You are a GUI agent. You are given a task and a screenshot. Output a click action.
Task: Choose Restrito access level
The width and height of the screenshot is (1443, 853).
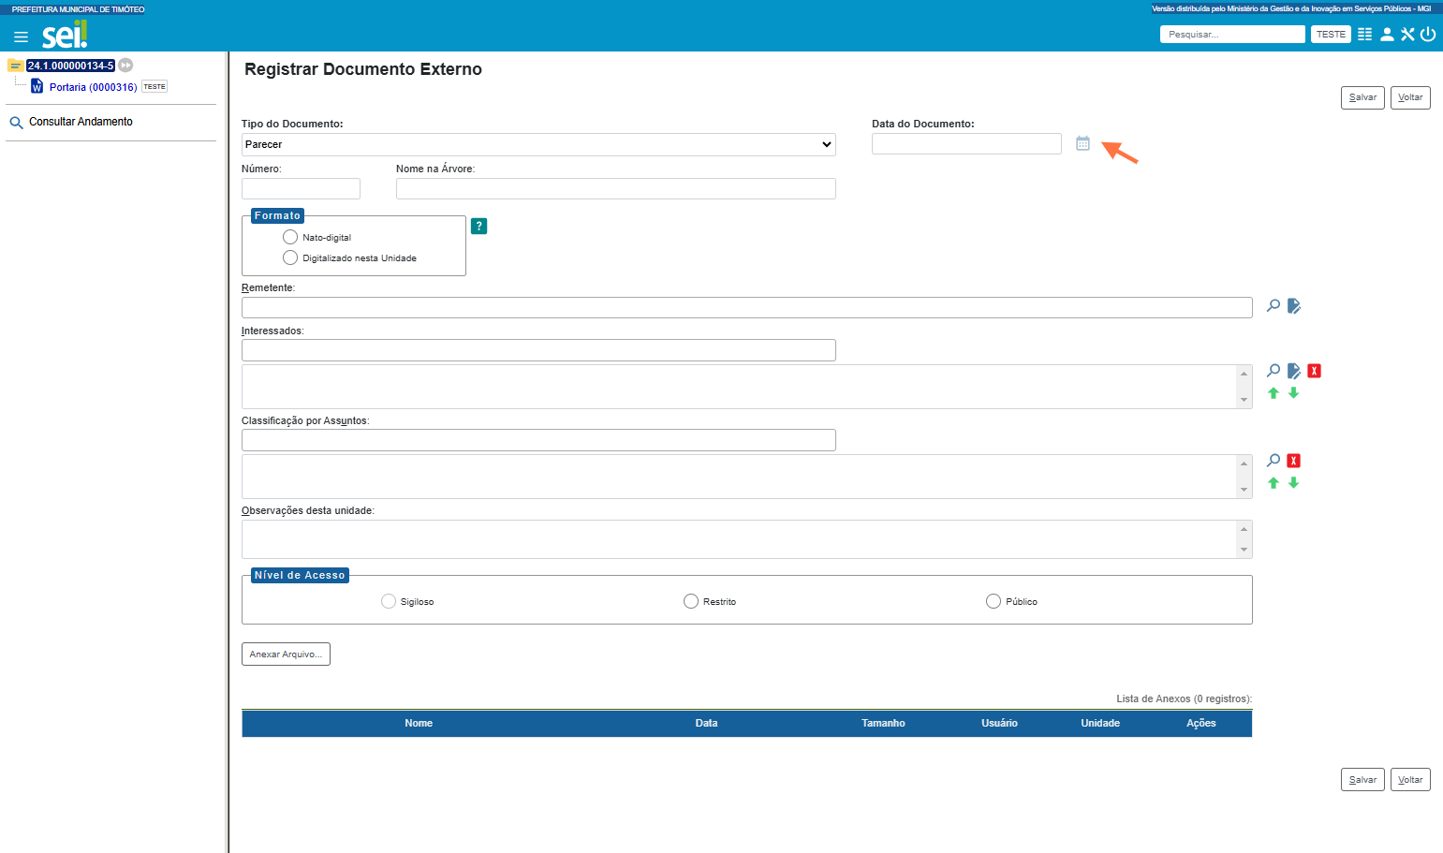pos(691,601)
